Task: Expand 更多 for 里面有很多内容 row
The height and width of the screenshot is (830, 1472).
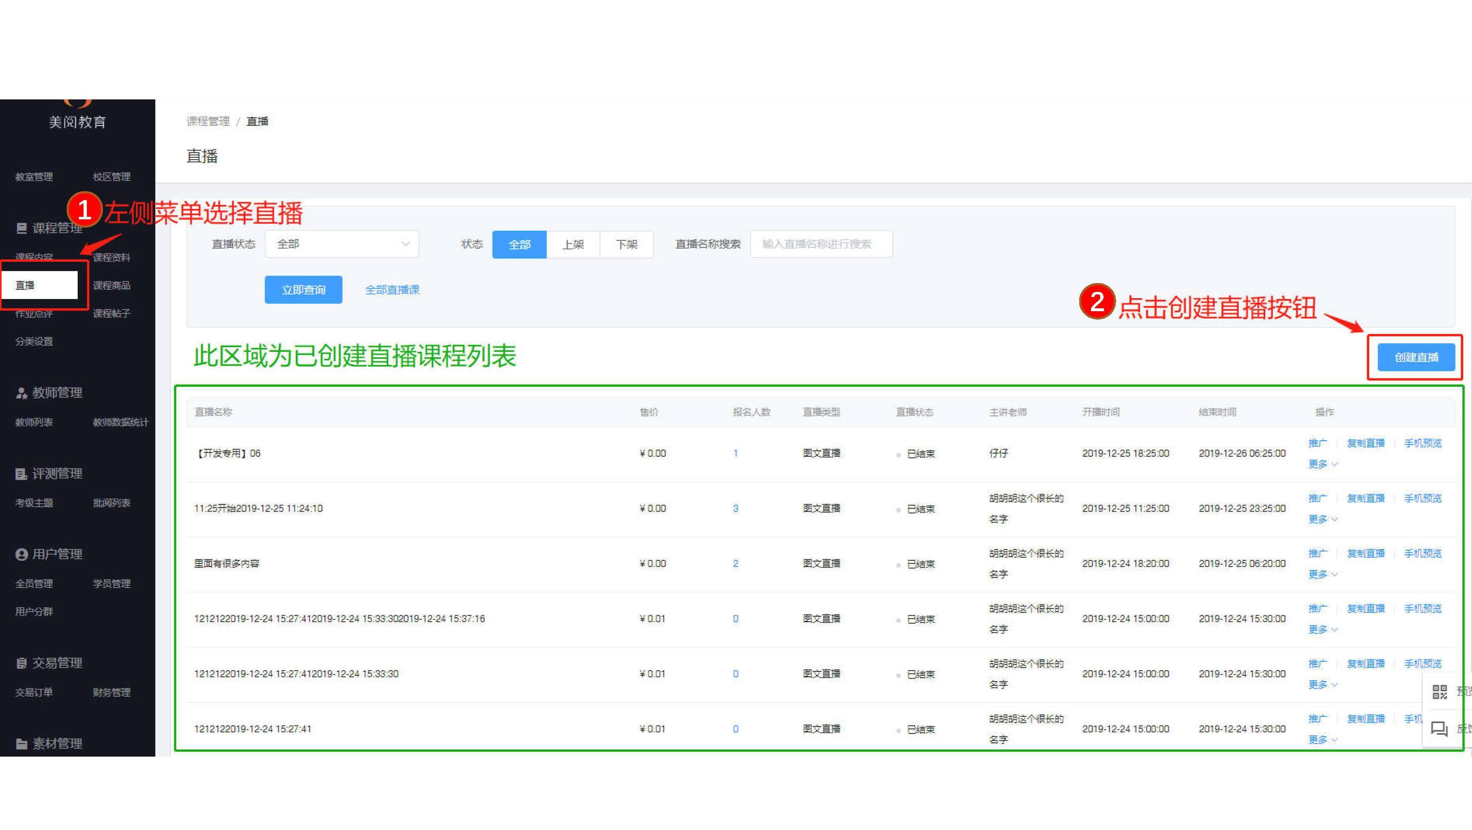Action: [x=1323, y=575]
